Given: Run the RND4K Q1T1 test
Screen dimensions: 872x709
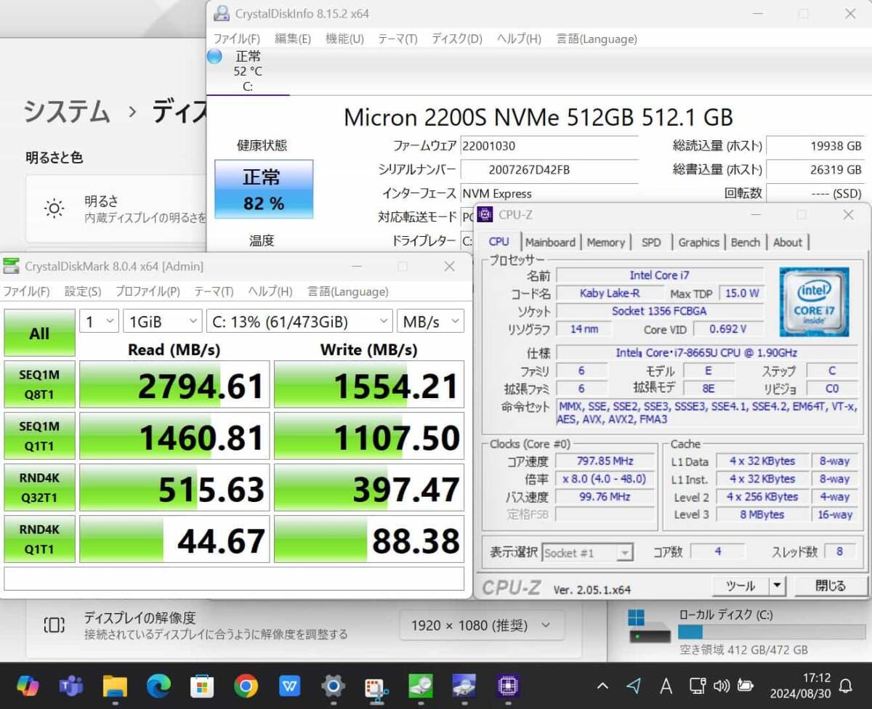Looking at the screenshot, I should click(39, 539).
